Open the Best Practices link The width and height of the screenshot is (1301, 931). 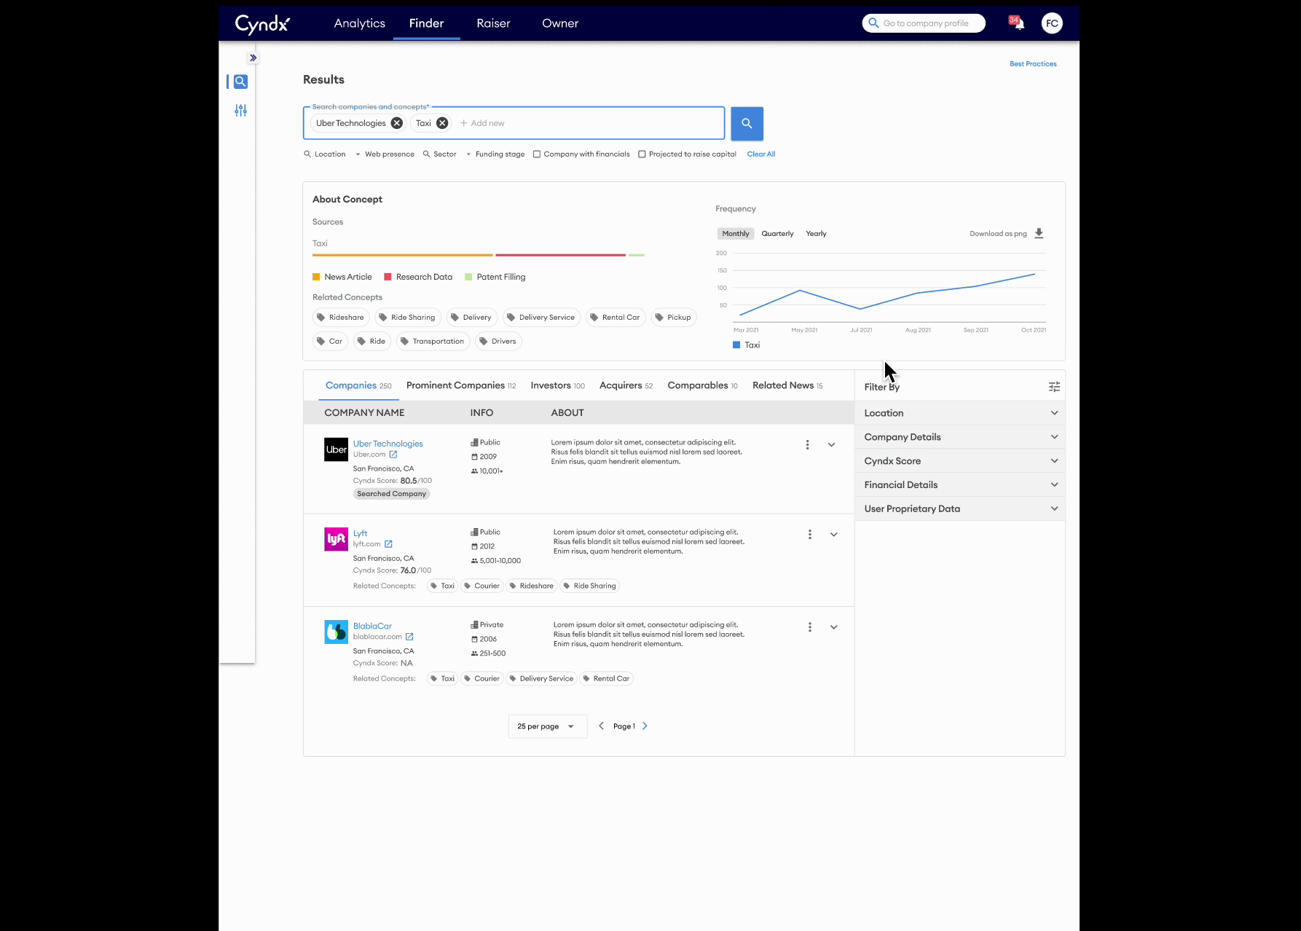1033,64
